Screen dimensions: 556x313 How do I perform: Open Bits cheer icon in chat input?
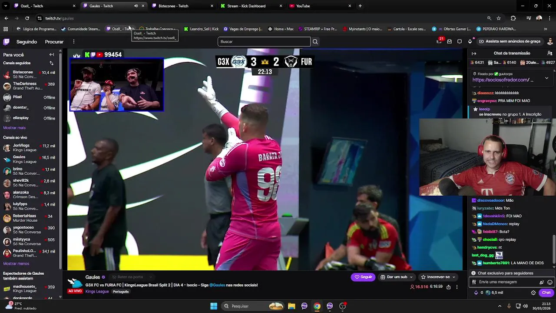click(542, 282)
